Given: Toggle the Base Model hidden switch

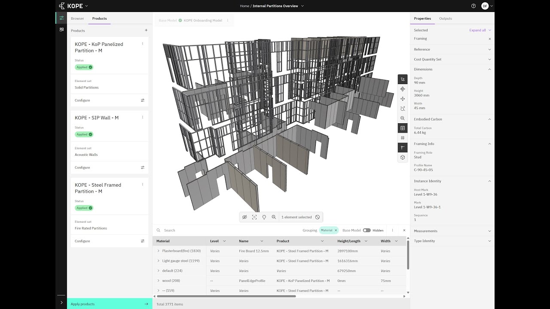Looking at the screenshot, I should pyautogui.click(x=367, y=230).
